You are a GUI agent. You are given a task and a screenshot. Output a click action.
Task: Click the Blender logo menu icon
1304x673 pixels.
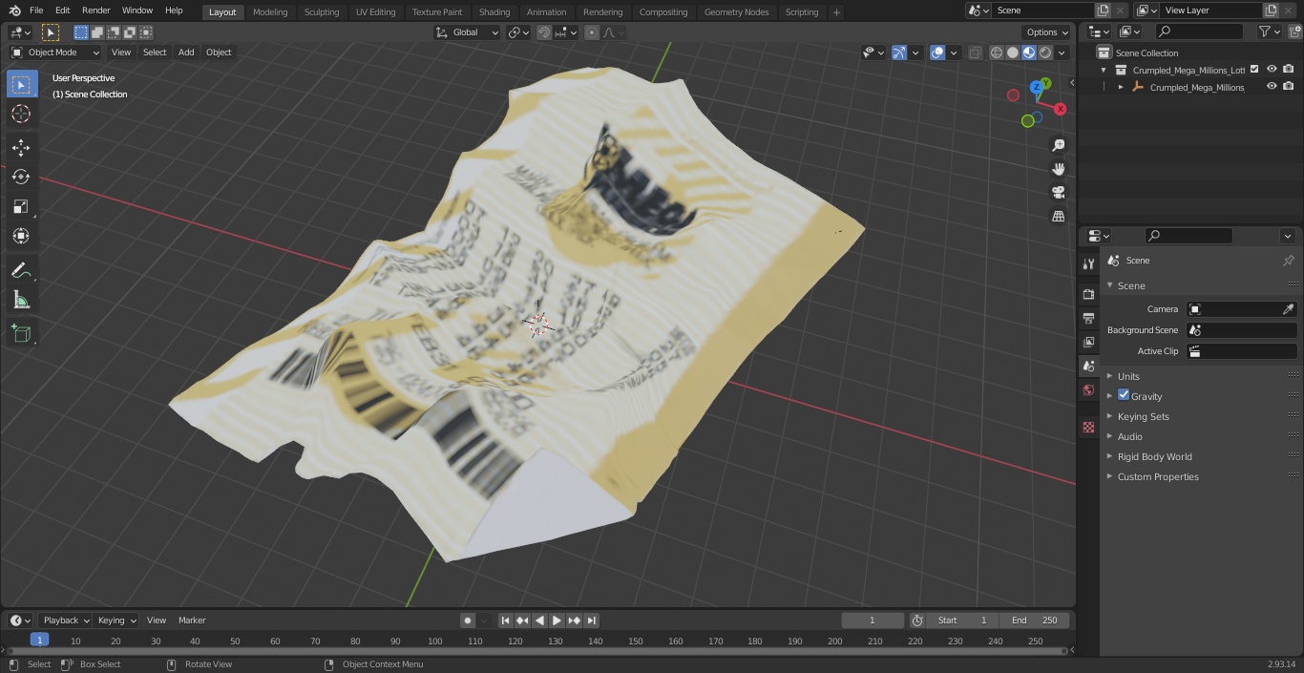14,11
